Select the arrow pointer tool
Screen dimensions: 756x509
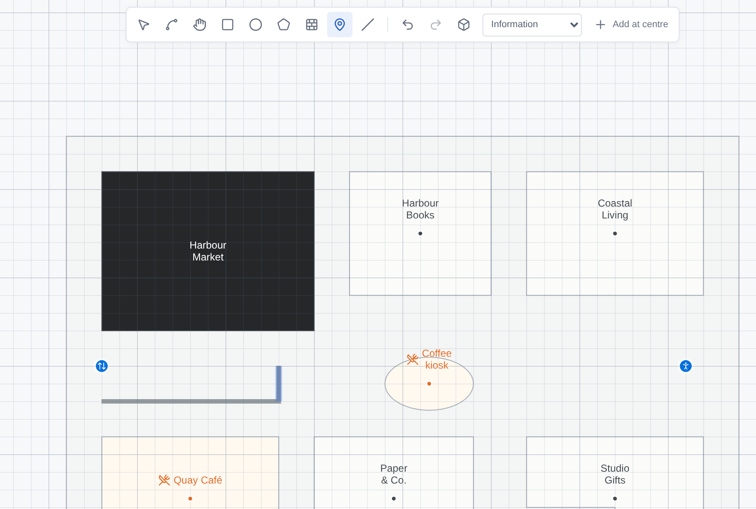[144, 25]
